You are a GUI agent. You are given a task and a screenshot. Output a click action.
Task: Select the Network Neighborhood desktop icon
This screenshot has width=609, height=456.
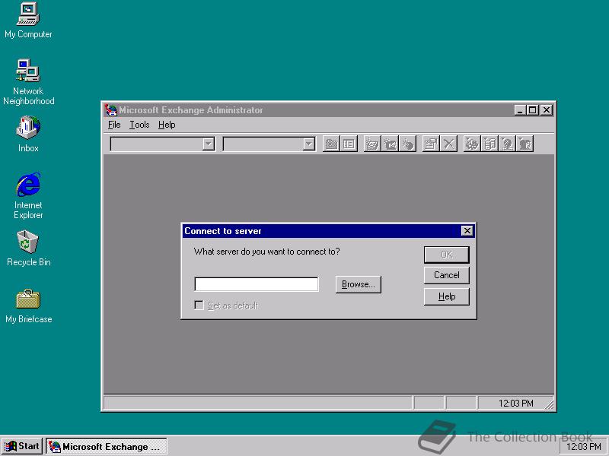click(x=28, y=82)
